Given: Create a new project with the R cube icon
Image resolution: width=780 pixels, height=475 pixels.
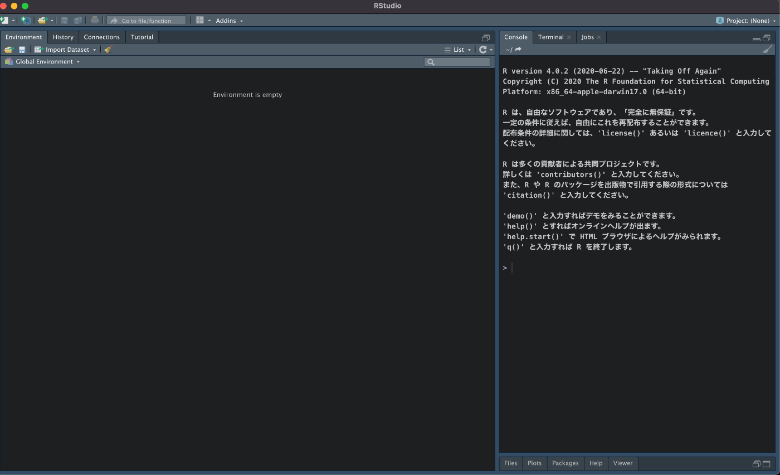Looking at the screenshot, I should (x=26, y=20).
